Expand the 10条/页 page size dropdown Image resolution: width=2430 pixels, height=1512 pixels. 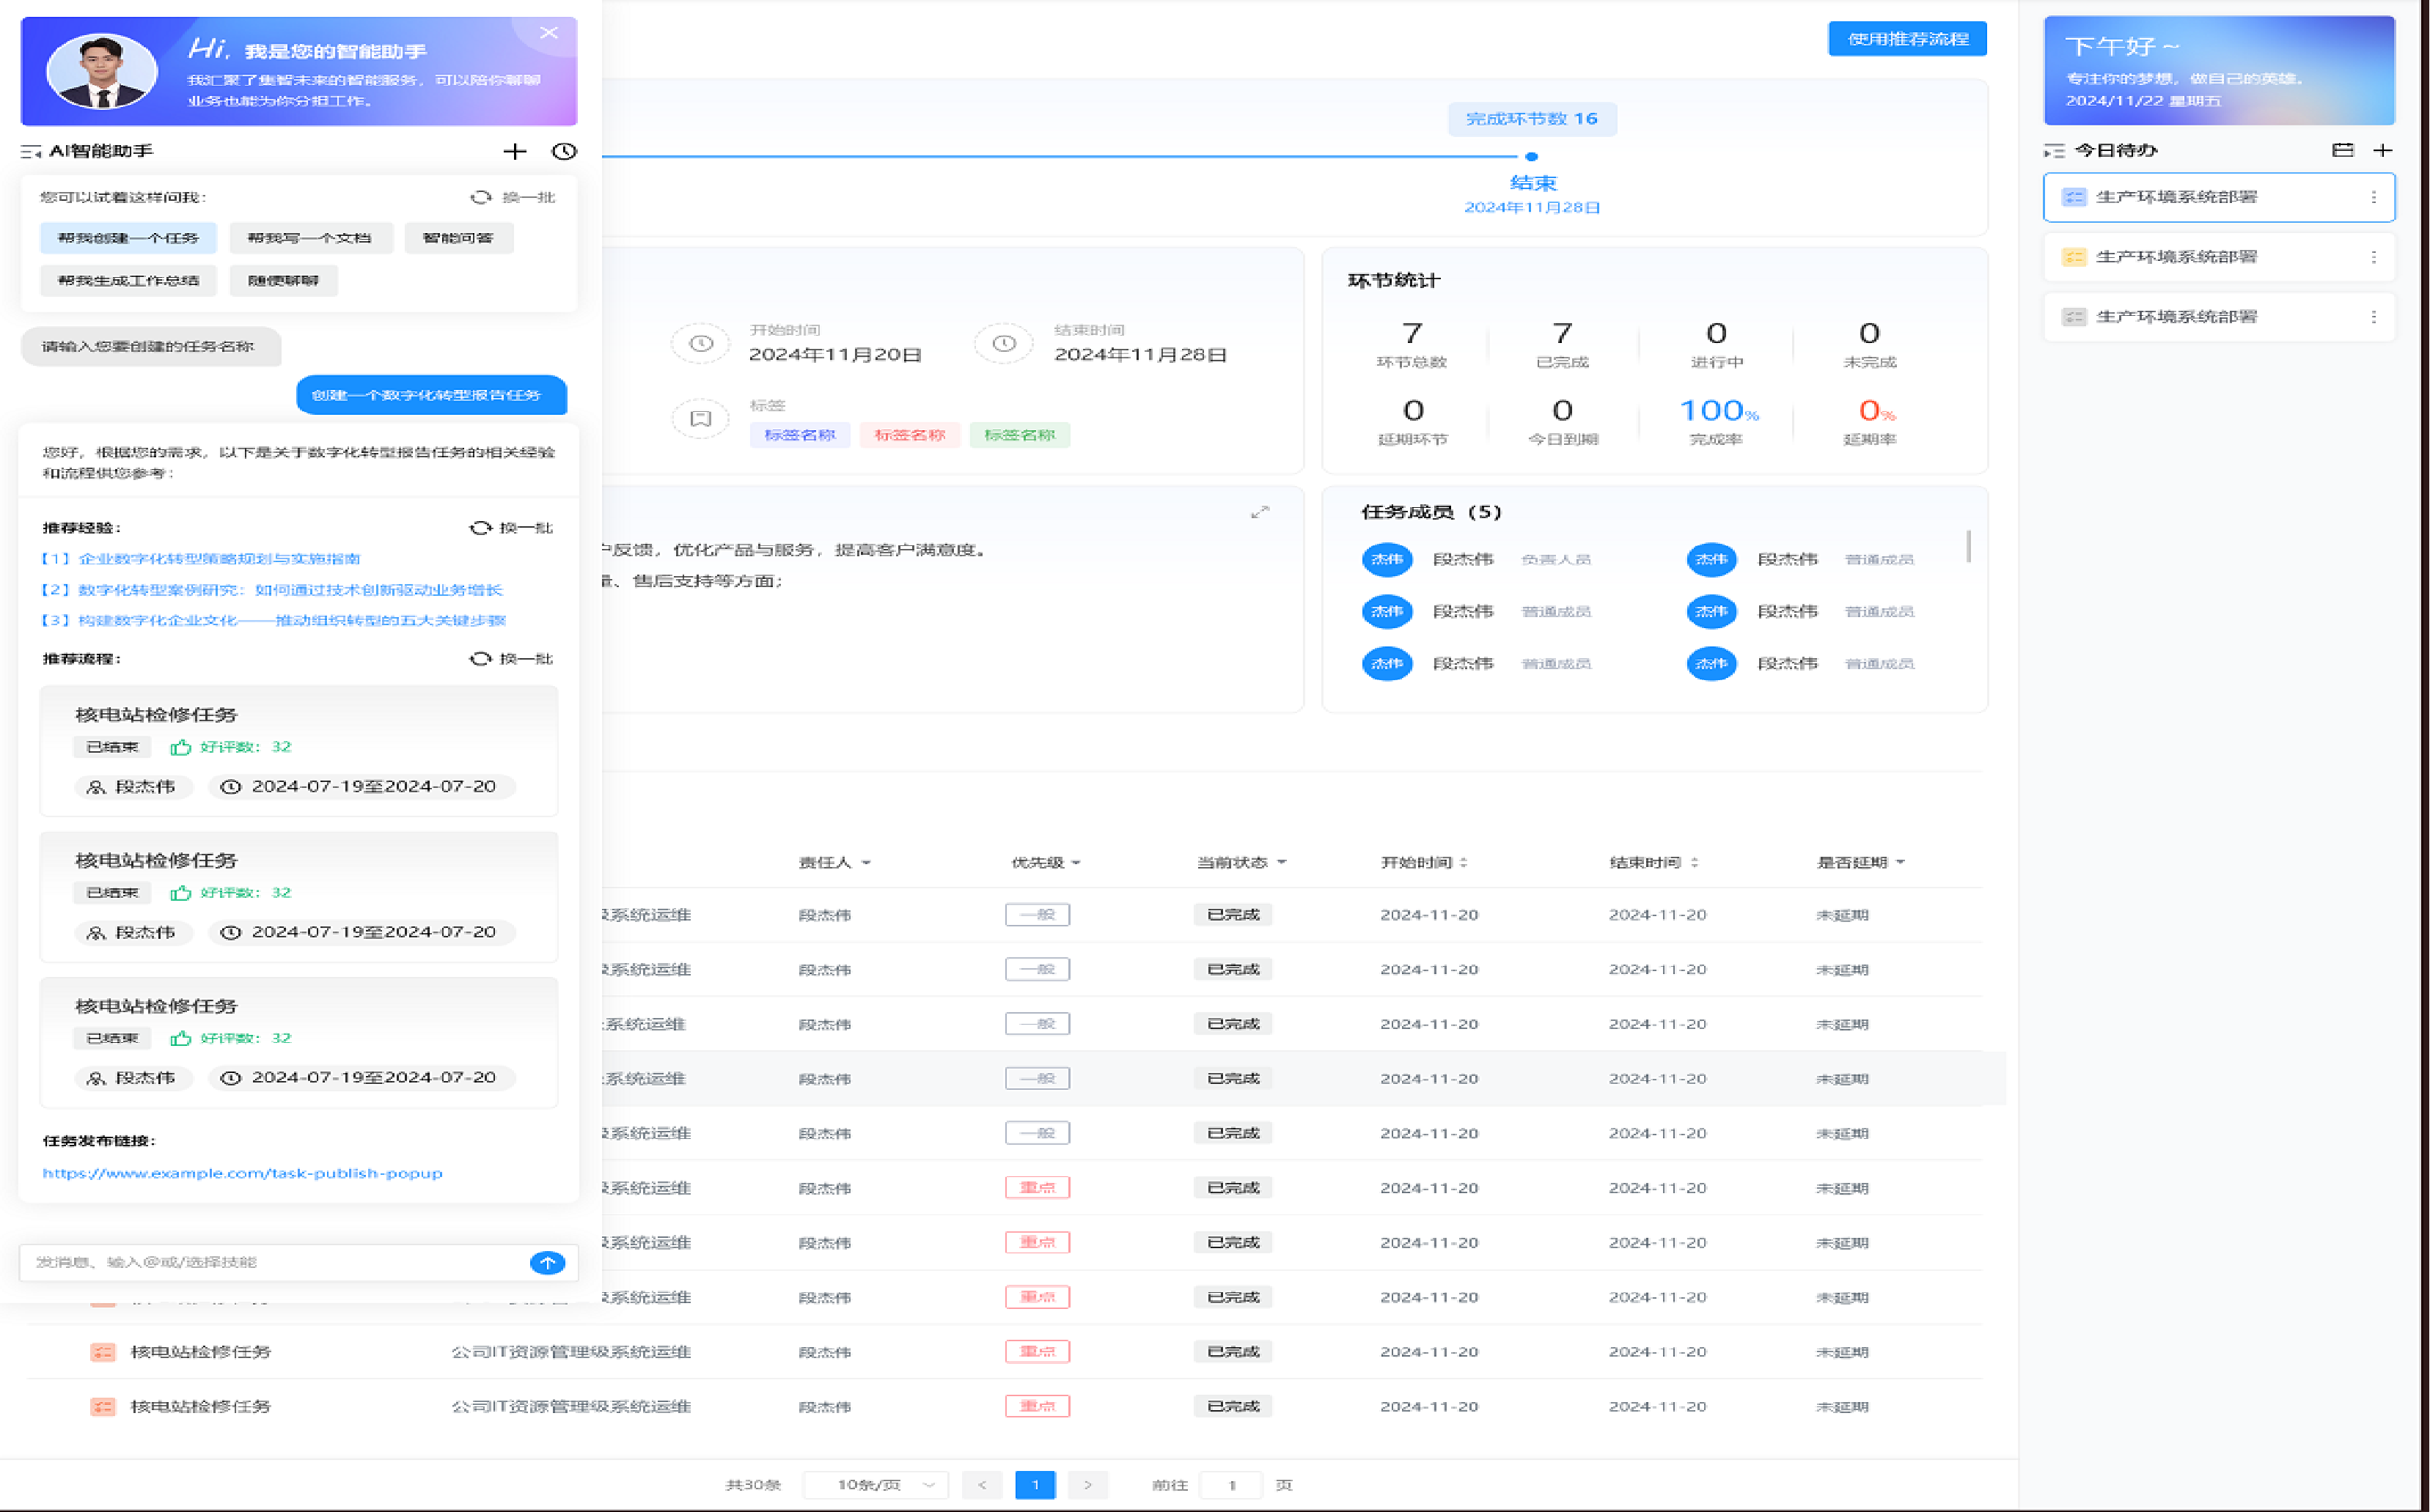pyautogui.click(x=878, y=1485)
